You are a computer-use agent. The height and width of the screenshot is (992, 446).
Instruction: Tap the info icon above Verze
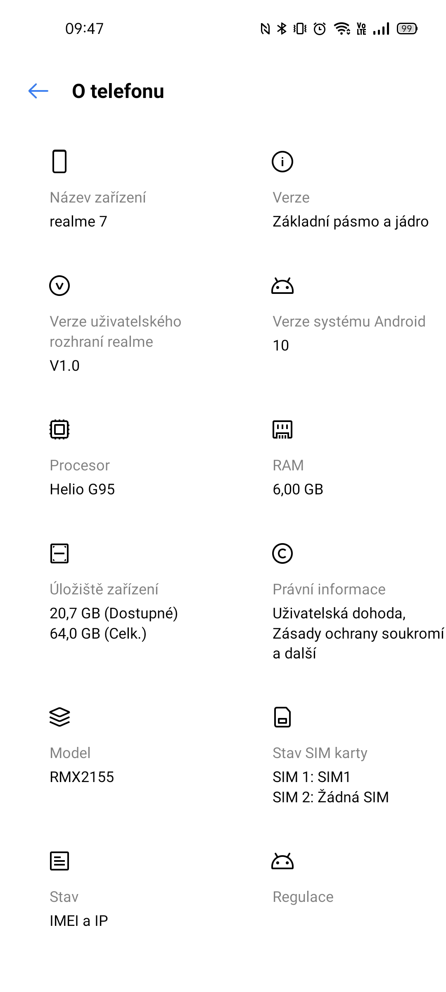282,161
